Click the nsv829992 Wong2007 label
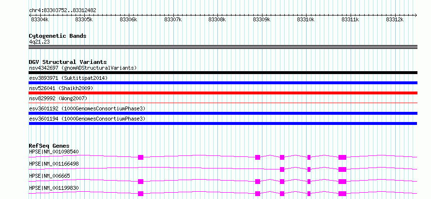Screen dimensions: 431x199 [x=58, y=98]
